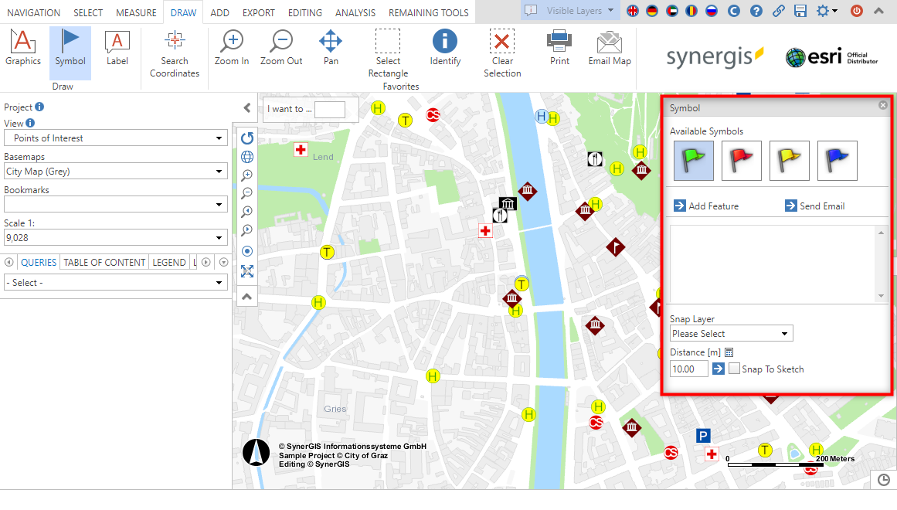Select the red flag symbol
Screen dimensions: 897x510
pos(741,160)
